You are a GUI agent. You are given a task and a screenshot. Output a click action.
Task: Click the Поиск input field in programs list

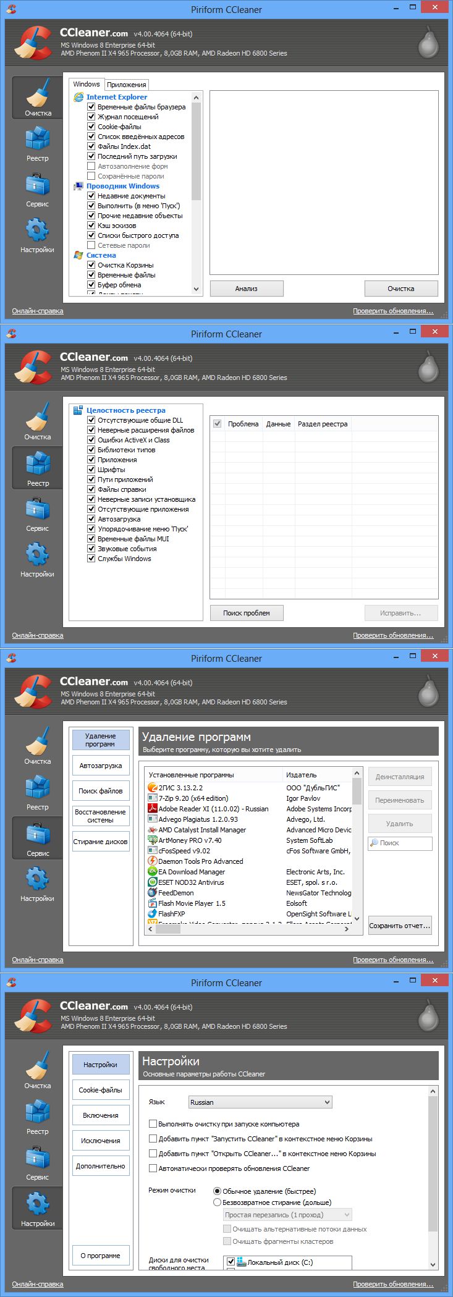coord(400,843)
